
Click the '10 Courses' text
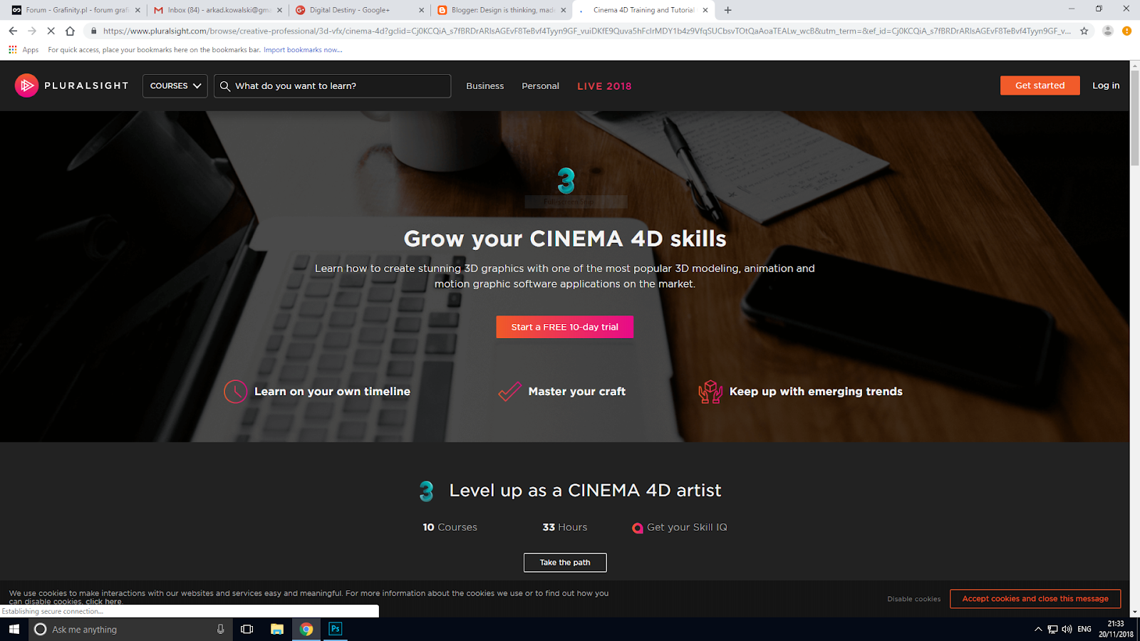(450, 527)
